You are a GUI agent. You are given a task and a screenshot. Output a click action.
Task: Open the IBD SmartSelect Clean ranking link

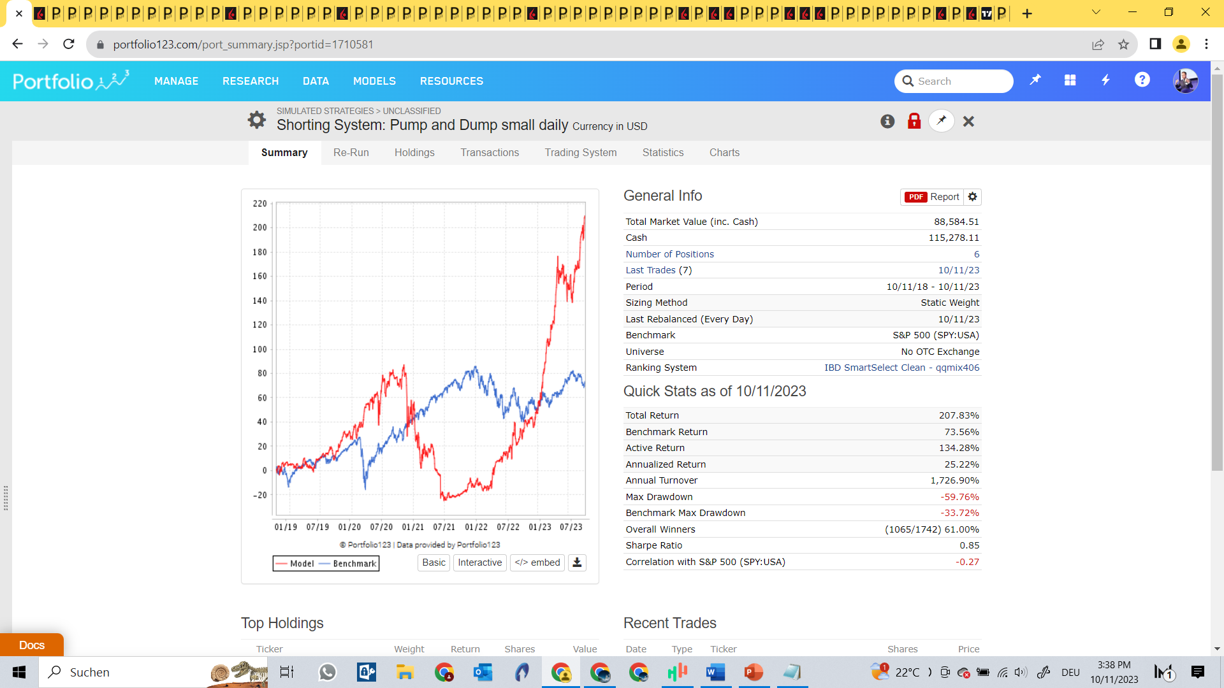(x=901, y=368)
